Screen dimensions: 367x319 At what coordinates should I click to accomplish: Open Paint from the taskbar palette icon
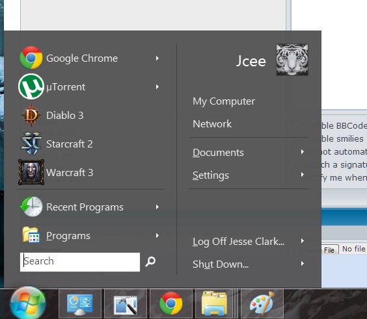(x=262, y=303)
